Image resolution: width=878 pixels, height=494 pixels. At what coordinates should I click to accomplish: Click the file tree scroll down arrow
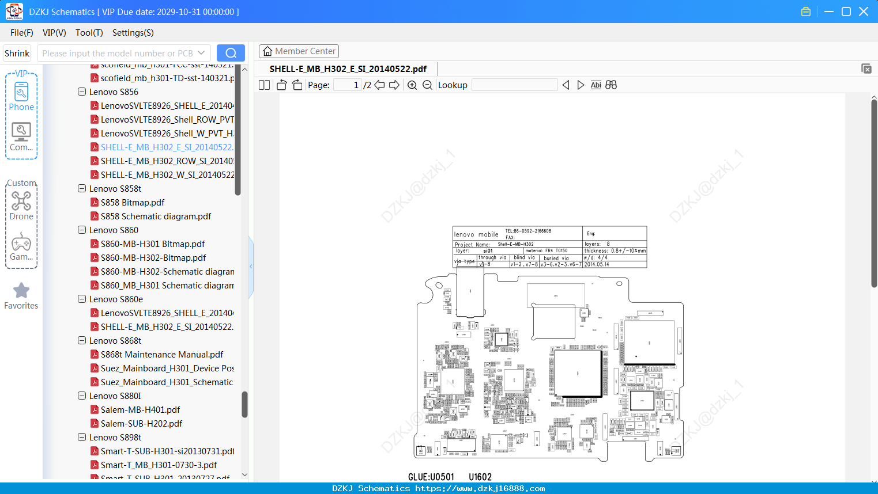coord(244,475)
